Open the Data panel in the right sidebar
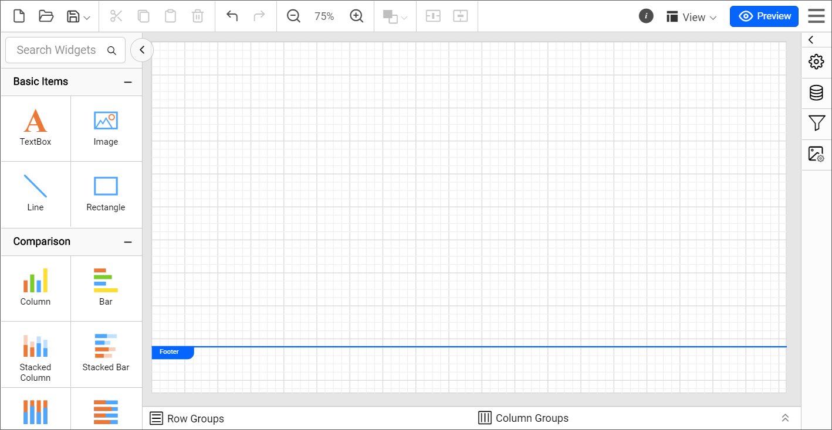This screenshot has width=832, height=430. [816, 92]
